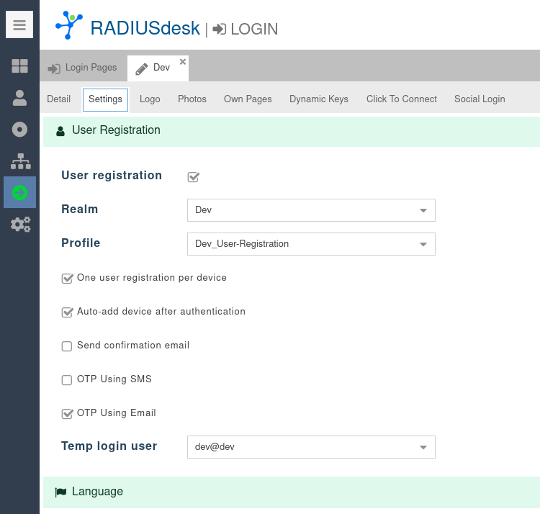This screenshot has height=514, width=540.
Task: Disable One user registration per device
Action: 67,279
